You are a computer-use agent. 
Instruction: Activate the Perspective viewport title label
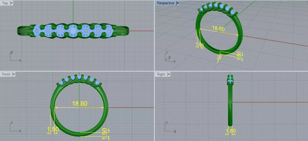[166, 3]
